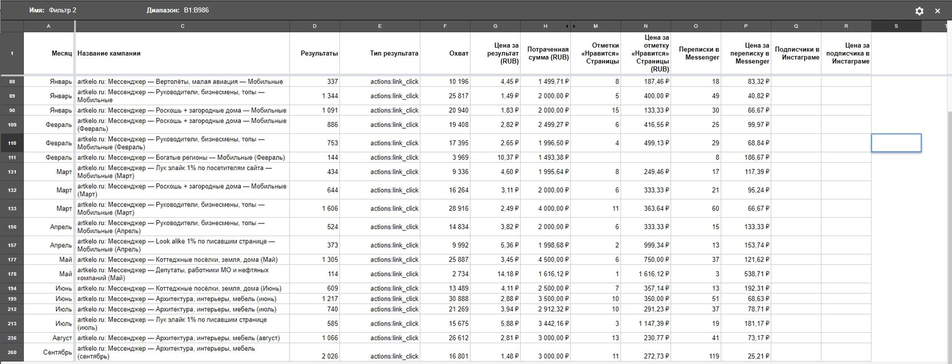Click column S header

coord(896,26)
